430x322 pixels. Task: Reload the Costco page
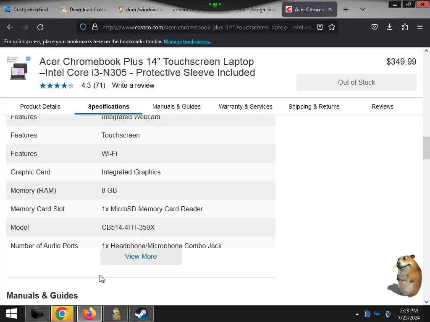click(x=40, y=27)
